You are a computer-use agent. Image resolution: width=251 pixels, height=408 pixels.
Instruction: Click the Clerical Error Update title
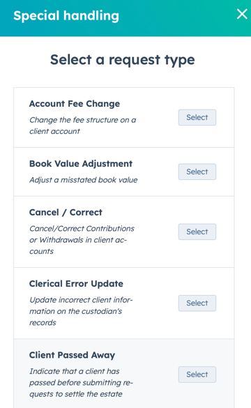tap(76, 284)
